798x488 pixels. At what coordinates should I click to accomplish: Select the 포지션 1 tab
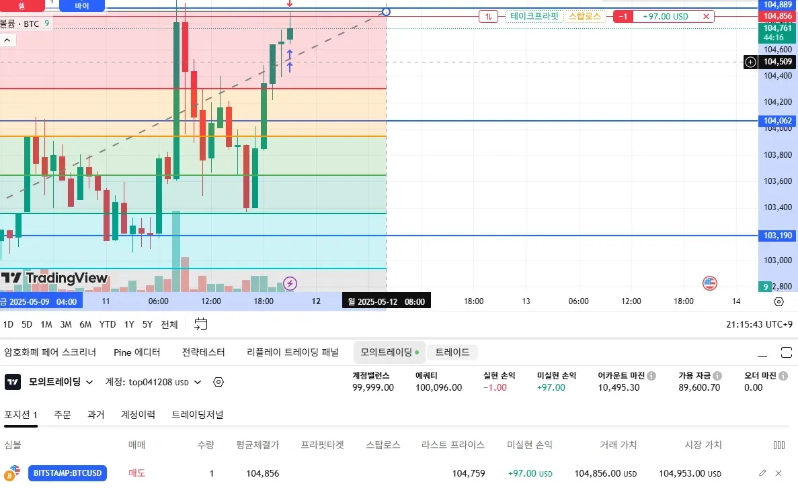(x=21, y=415)
